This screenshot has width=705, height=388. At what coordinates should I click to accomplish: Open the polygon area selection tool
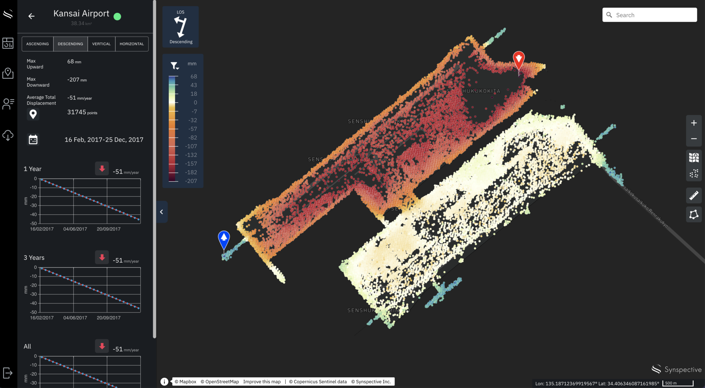[x=694, y=214]
